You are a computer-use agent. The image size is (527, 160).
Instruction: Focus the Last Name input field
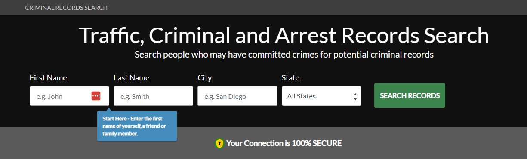click(x=153, y=96)
